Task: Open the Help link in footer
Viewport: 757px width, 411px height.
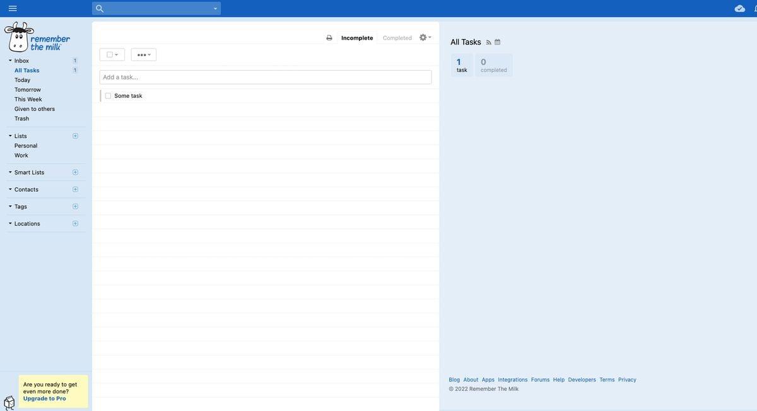Action: pos(558,379)
